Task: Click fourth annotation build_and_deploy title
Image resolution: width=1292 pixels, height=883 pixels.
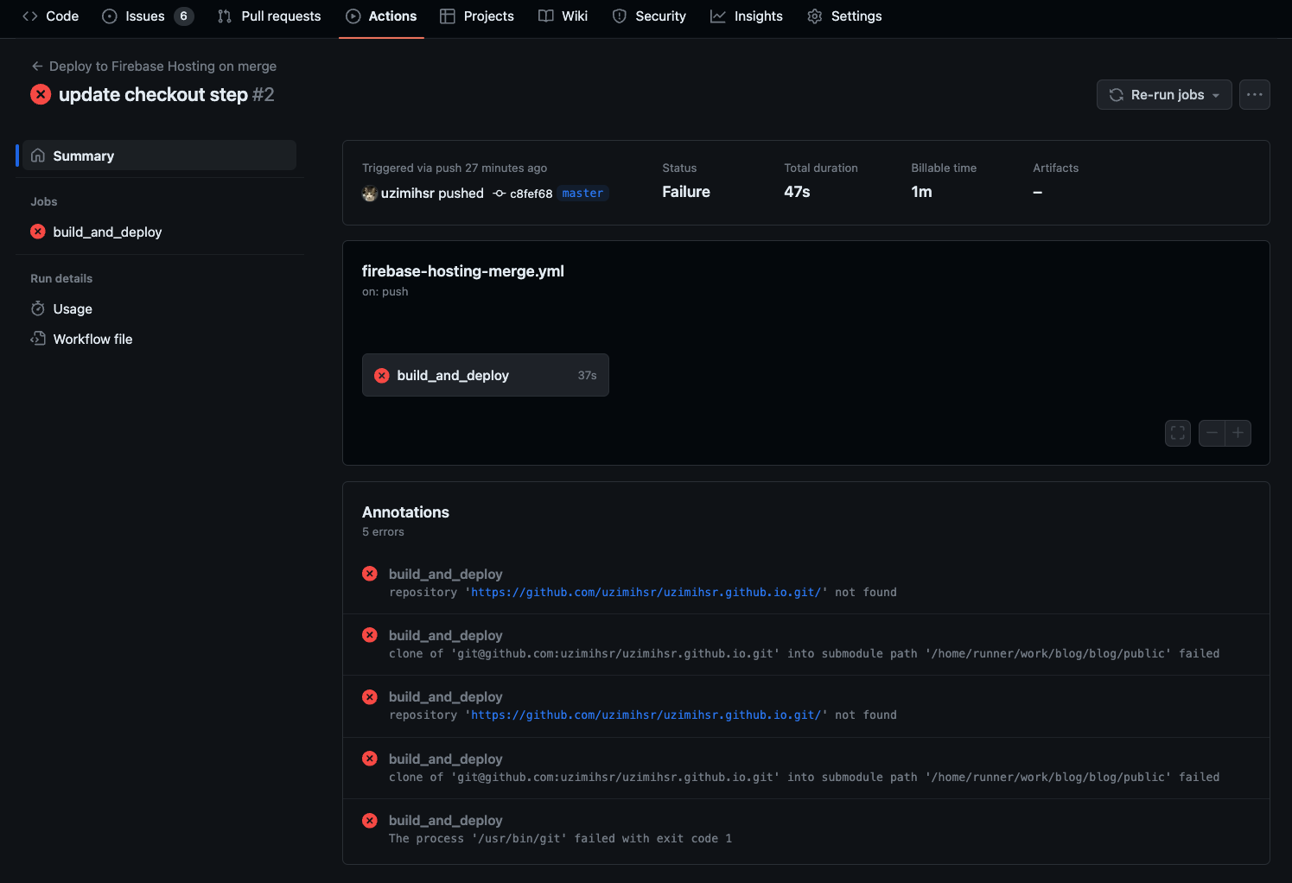Action: [445, 759]
